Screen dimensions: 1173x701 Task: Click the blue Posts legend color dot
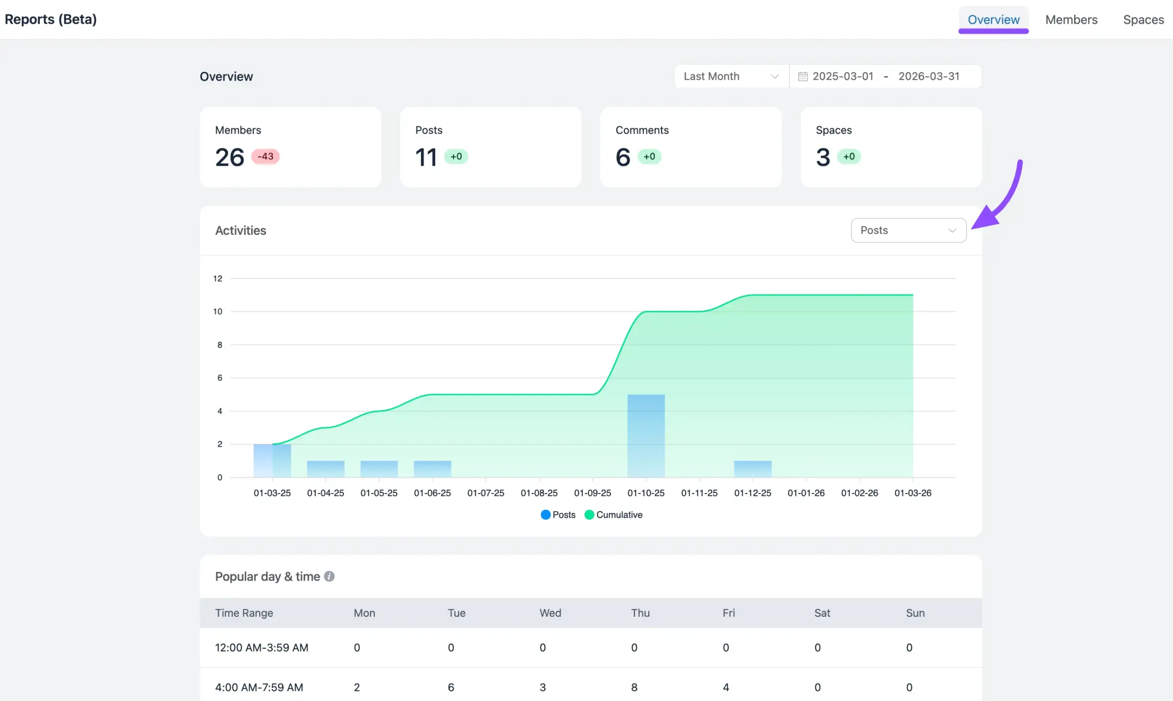(545, 515)
